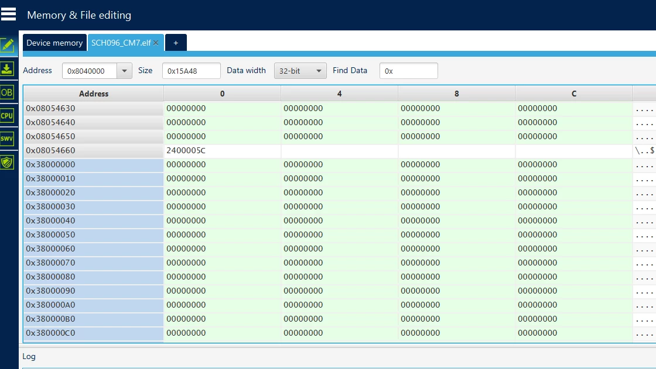The width and height of the screenshot is (656, 369).
Task: Click the Address input field
Action: 90,71
